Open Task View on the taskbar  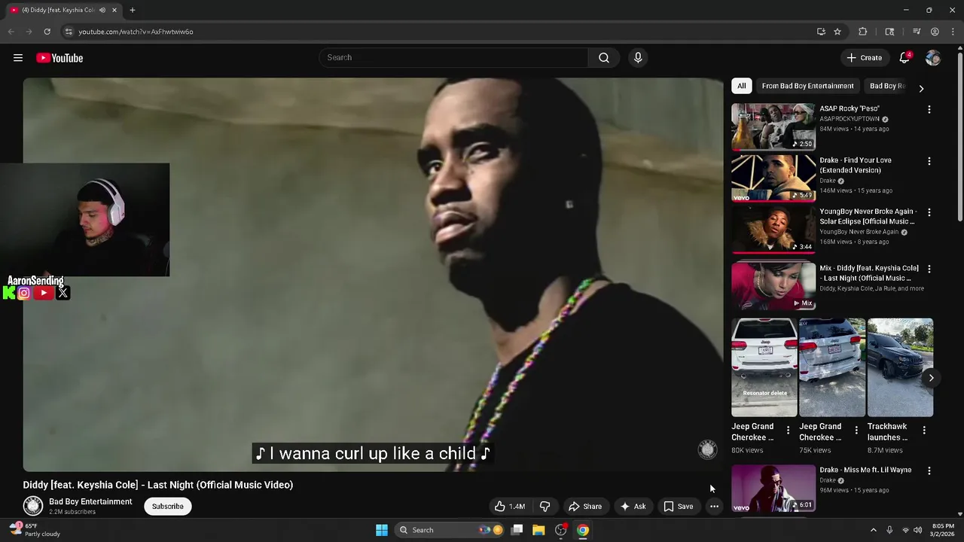[x=517, y=530]
